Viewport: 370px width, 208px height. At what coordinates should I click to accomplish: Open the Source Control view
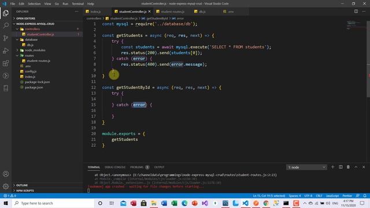point(6,38)
